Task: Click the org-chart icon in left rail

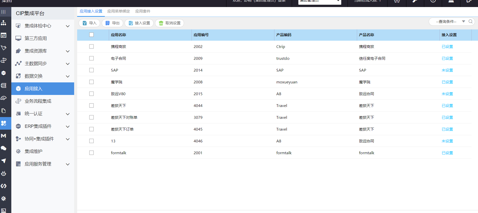Action: (x=4, y=23)
